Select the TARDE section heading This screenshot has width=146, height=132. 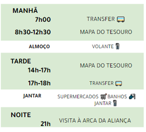21,61
